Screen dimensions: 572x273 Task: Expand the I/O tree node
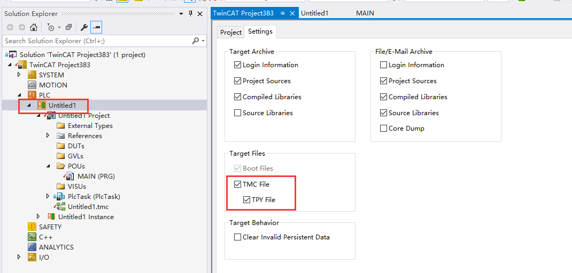(x=19, y=258)
